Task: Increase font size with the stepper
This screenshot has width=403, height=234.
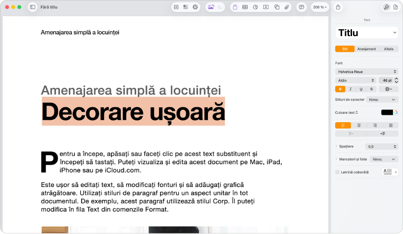Action: point(397,79)
